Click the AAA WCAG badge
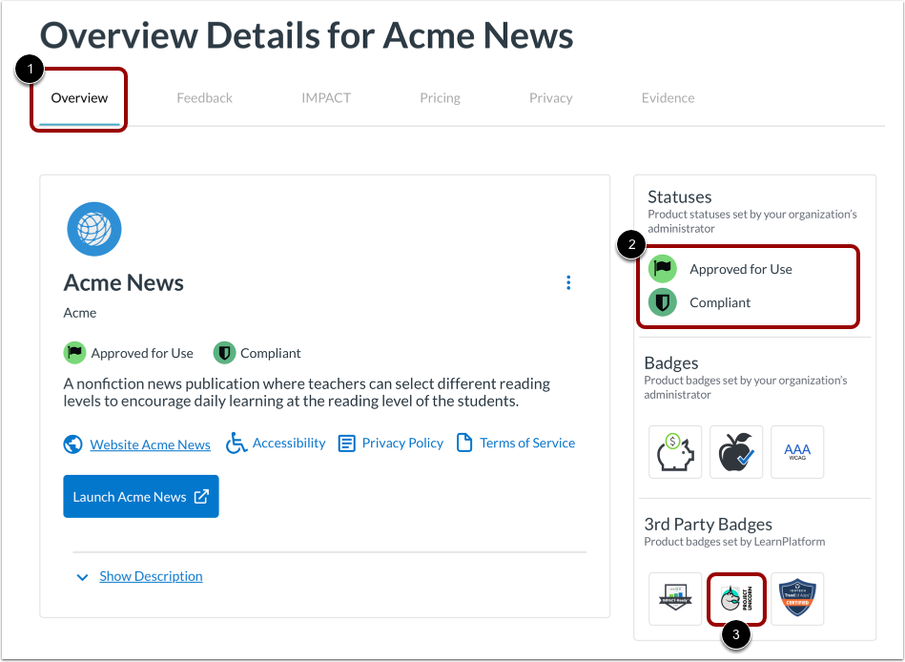905x662 pixels. (x=797, y=452)
